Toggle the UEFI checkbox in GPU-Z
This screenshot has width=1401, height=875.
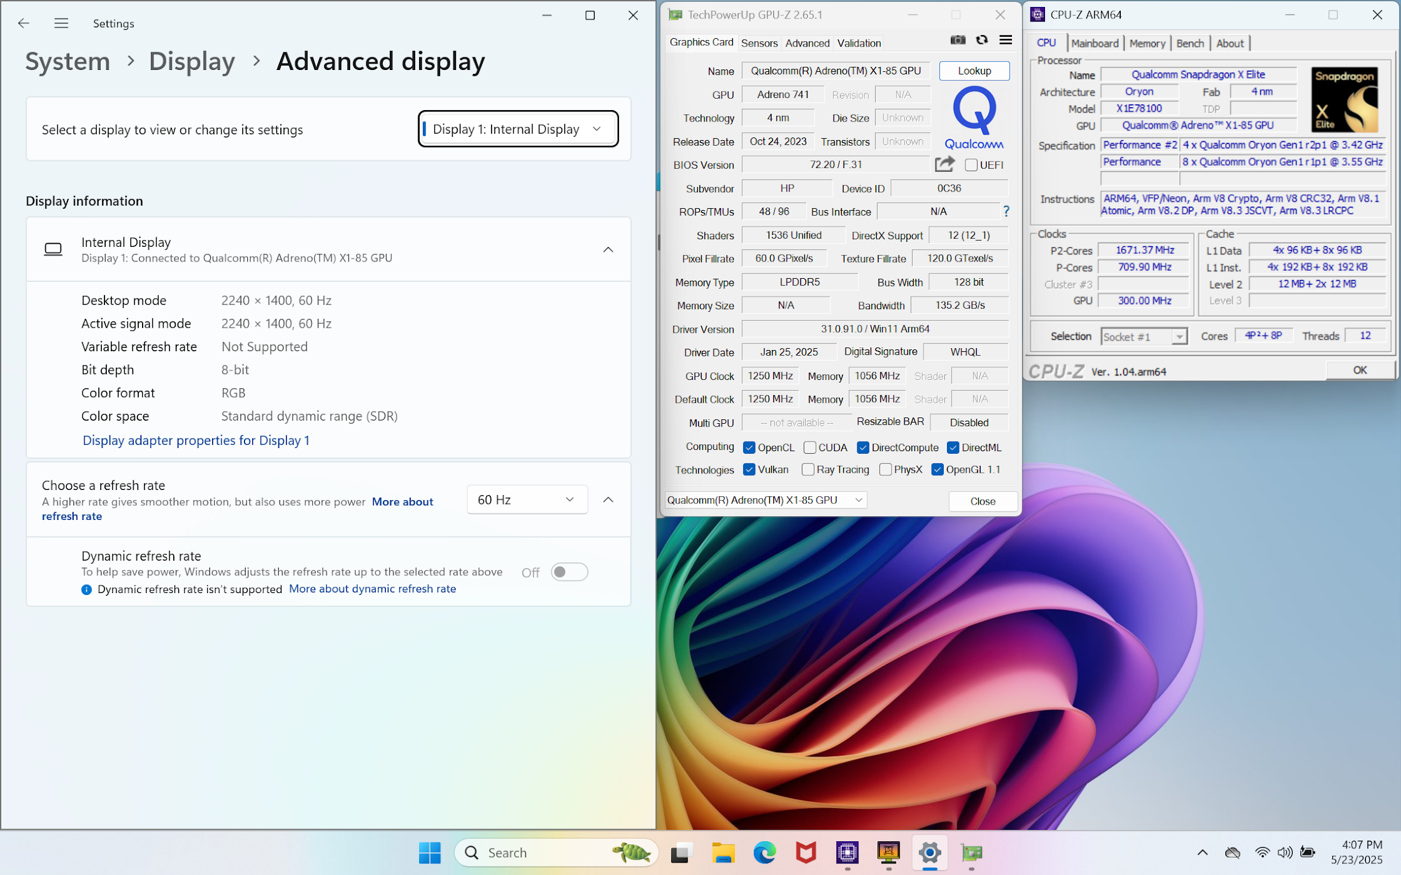pyautogui.click(x=971, y=165)
